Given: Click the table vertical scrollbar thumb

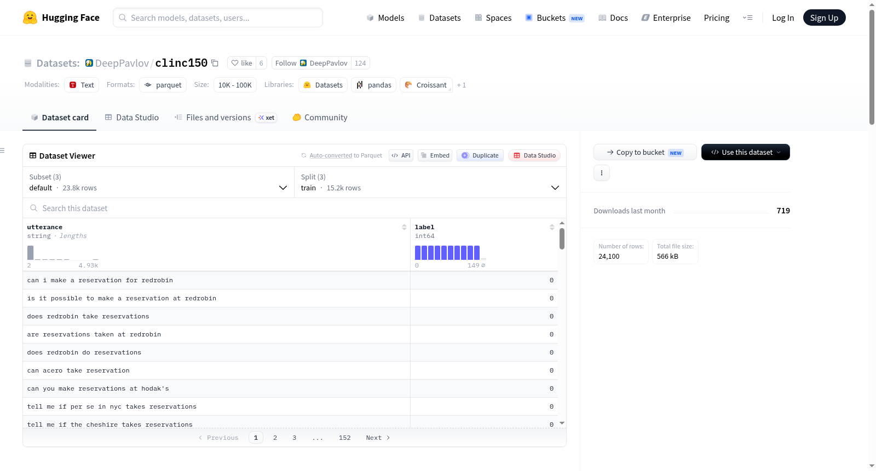Looking at the screenshot, I should pyautogui.click(x=562, y=239).
